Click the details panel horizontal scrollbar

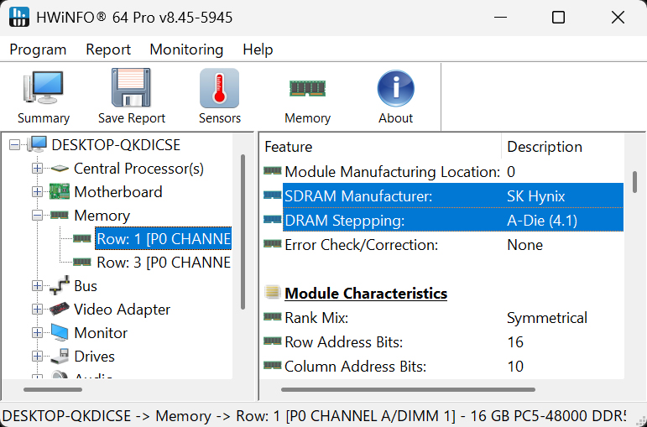[x=408, y=389]
